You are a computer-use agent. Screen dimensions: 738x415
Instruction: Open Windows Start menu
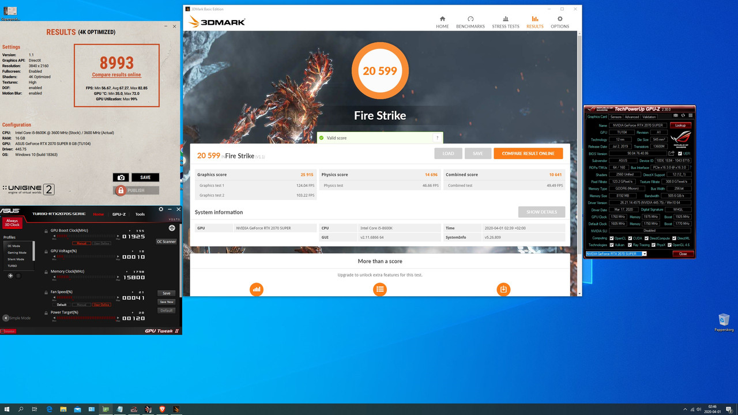coord(7,409)
